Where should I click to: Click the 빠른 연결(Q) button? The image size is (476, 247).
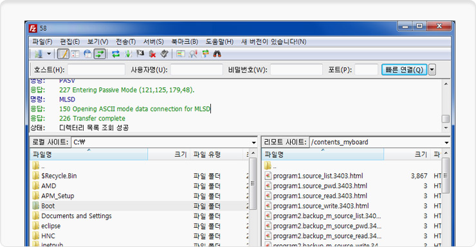click(x=404, y=70)
